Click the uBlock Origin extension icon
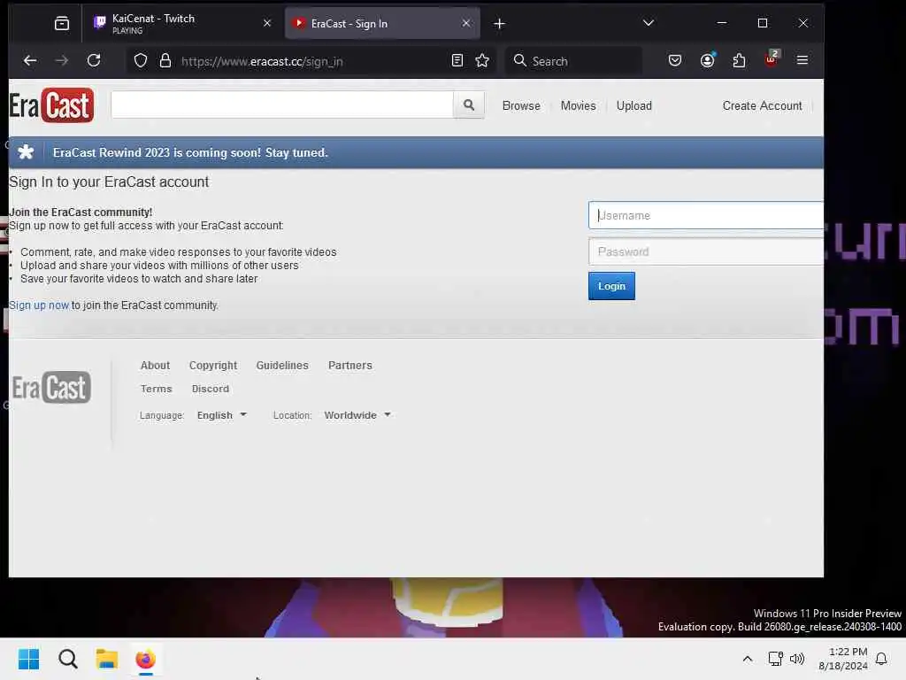906x680 pixels. click(x=772, y=59)
